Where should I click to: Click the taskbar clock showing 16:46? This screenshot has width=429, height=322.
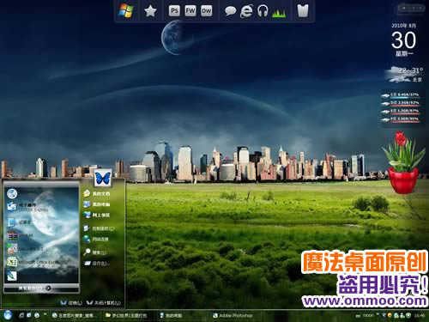(420, 315)
